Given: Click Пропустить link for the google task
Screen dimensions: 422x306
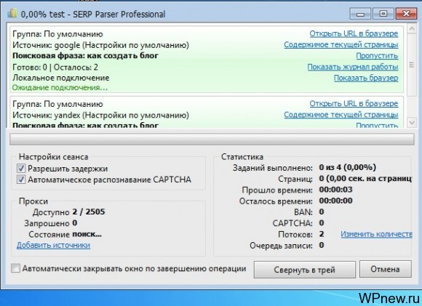Looking at the screenshot, I should [x=377, y=56].
